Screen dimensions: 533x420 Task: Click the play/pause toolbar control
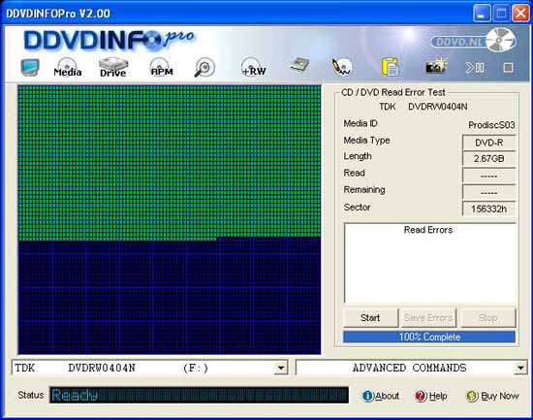click(475, 68)
